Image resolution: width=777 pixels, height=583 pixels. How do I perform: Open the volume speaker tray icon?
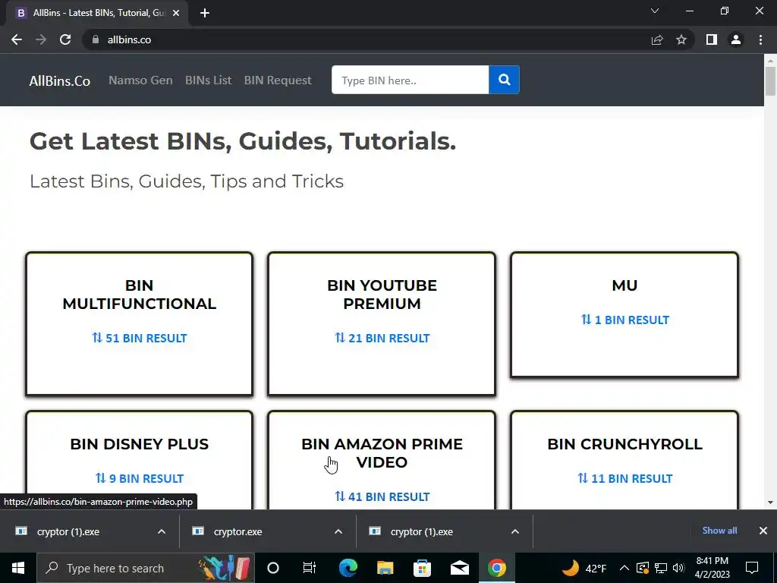[679, 568]
